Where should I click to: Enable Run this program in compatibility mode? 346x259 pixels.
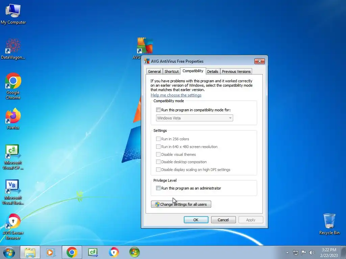pyautogui.click(x=158, y=110)
